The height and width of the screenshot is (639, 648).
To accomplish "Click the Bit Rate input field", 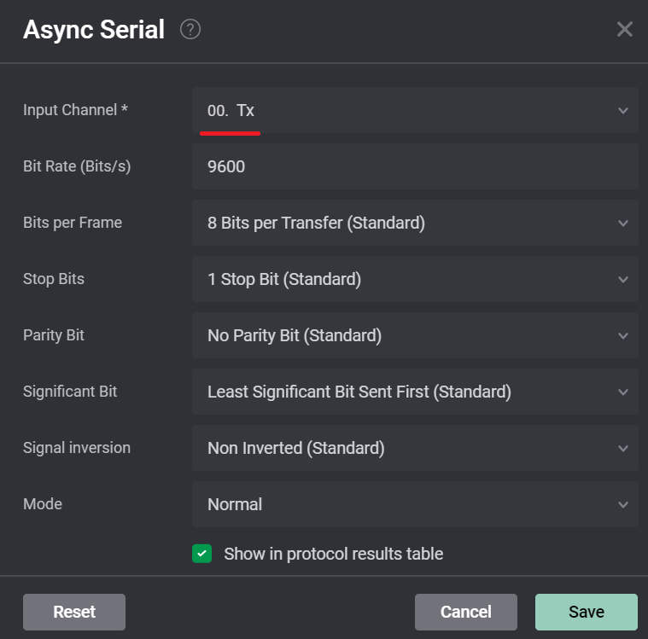I will click(x=414, y=166).
